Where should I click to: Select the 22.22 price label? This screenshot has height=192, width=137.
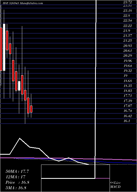coord(128,26)
